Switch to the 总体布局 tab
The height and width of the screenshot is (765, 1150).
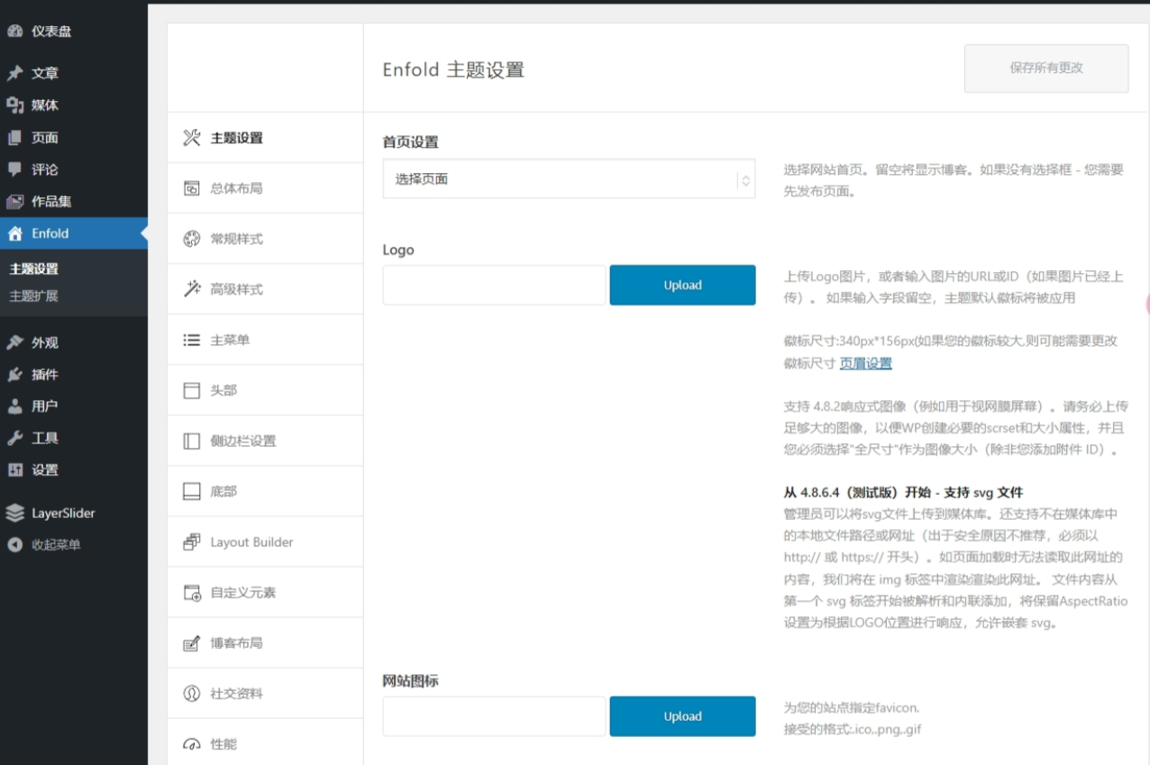pos(265,188)
